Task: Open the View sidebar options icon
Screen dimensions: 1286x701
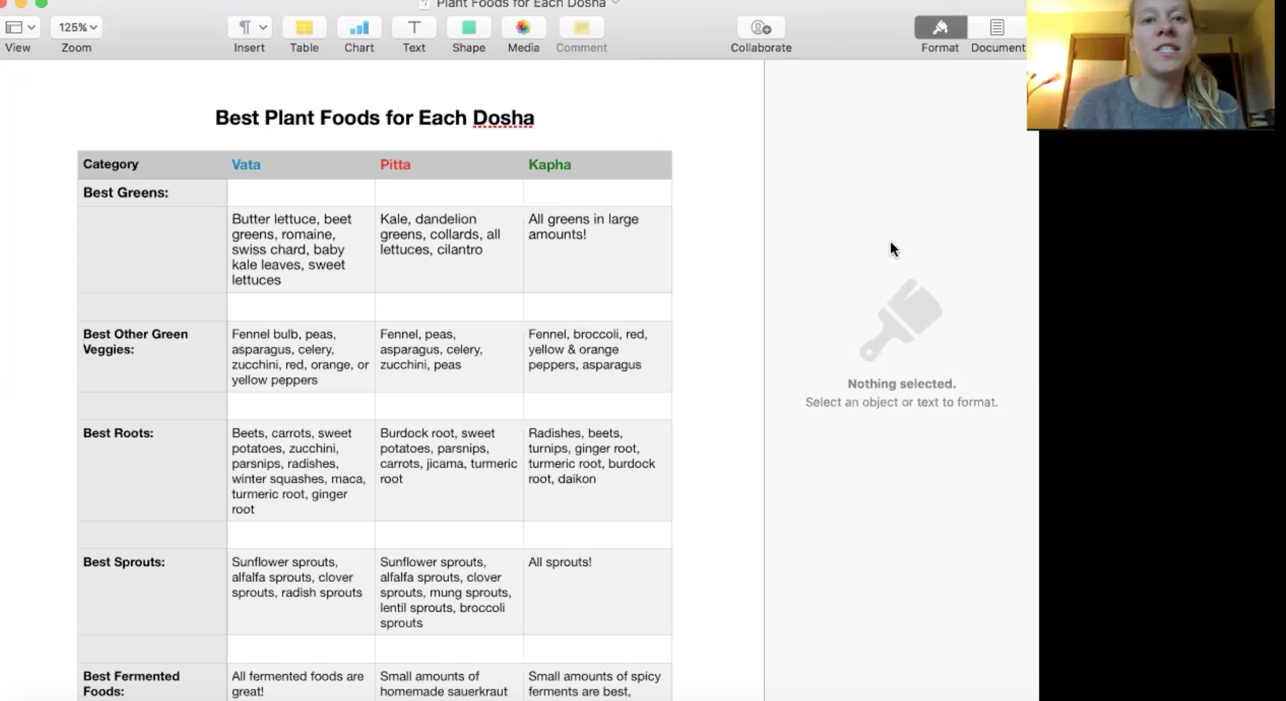Action: (14, 27)
